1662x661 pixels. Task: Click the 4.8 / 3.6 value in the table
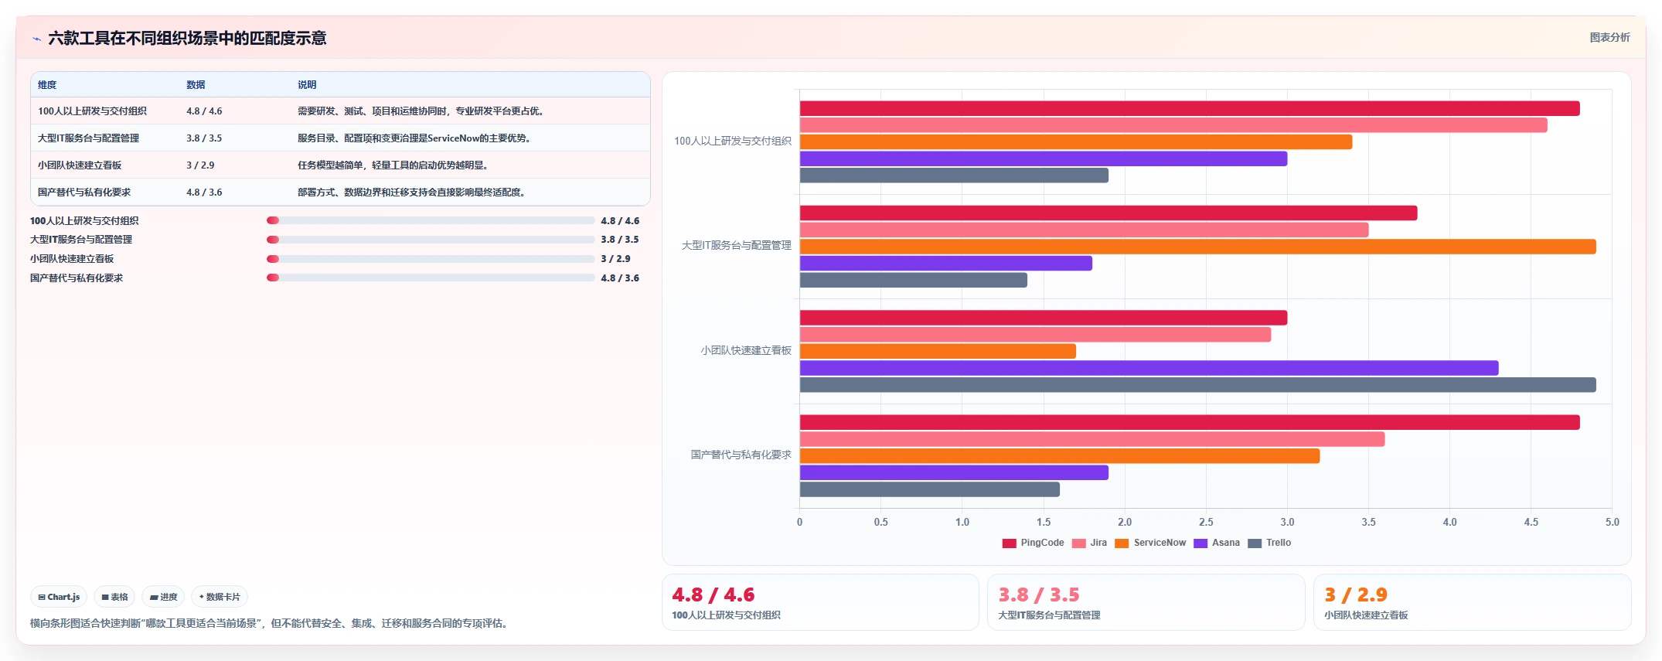(x=204, y=193)
